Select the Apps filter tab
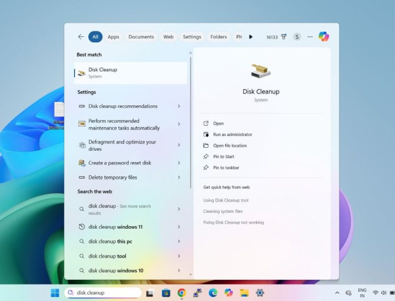 (x=113, y=37)
